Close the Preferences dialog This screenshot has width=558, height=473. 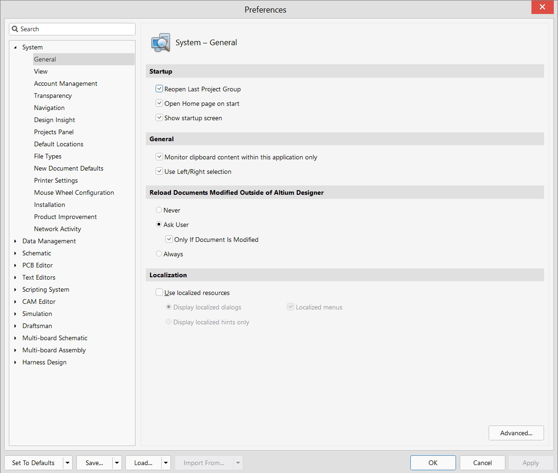tap(542, 7)
